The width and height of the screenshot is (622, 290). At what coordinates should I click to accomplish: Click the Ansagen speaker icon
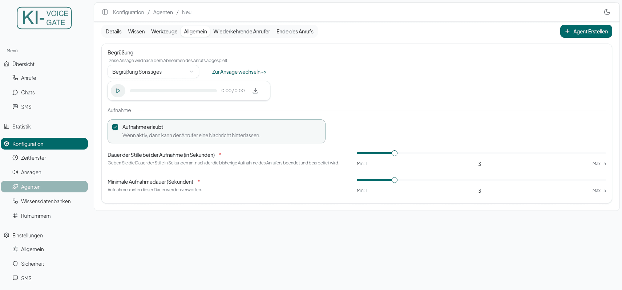15,172
